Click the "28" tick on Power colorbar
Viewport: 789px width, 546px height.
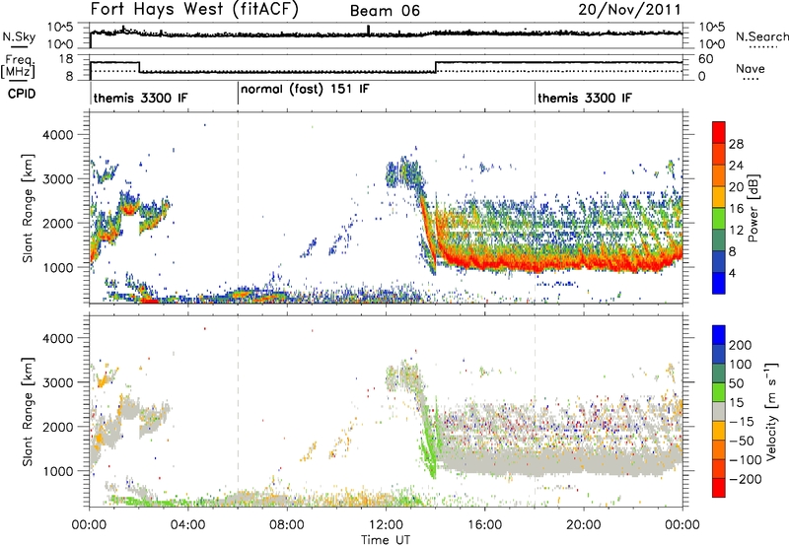coord(736,144)
